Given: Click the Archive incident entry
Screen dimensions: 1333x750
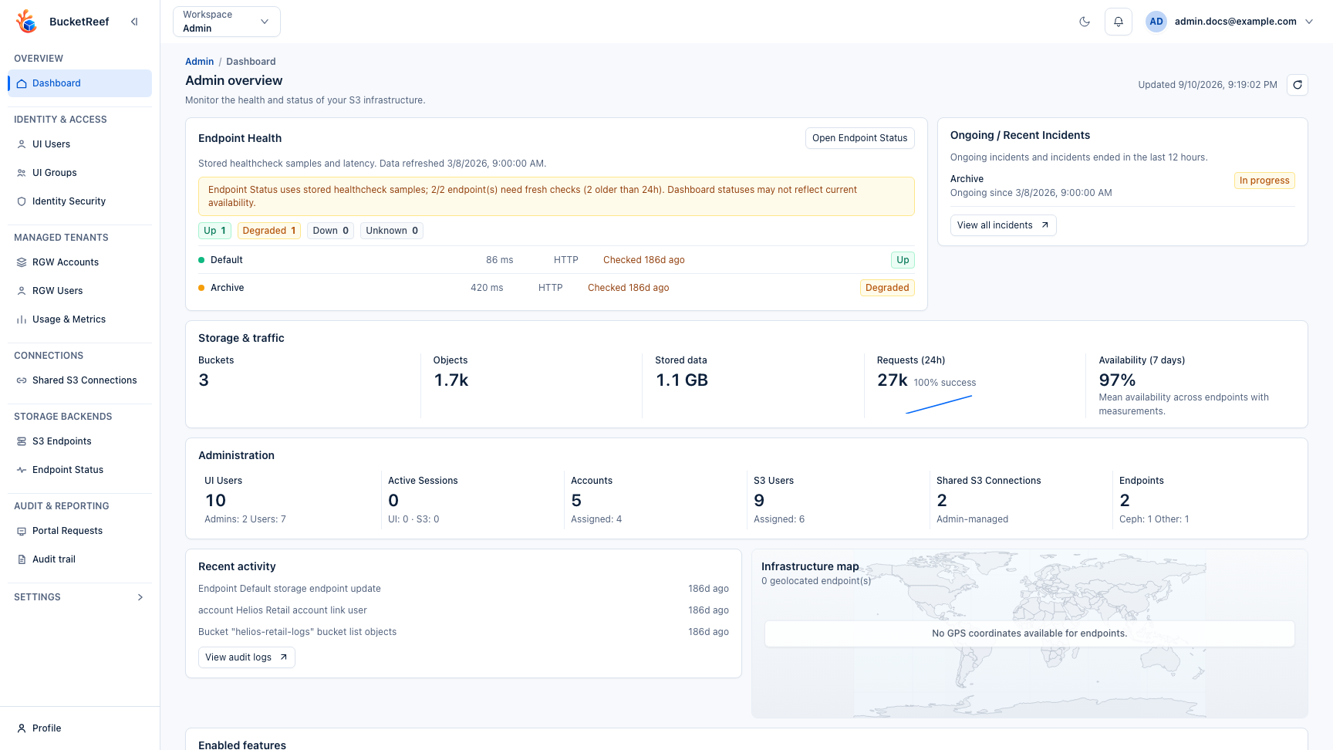Looking at the screenshot, I should 1122,186.
